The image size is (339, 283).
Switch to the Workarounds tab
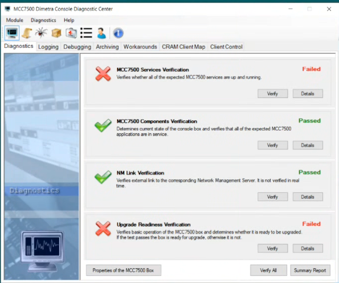(x=140, y=47)
